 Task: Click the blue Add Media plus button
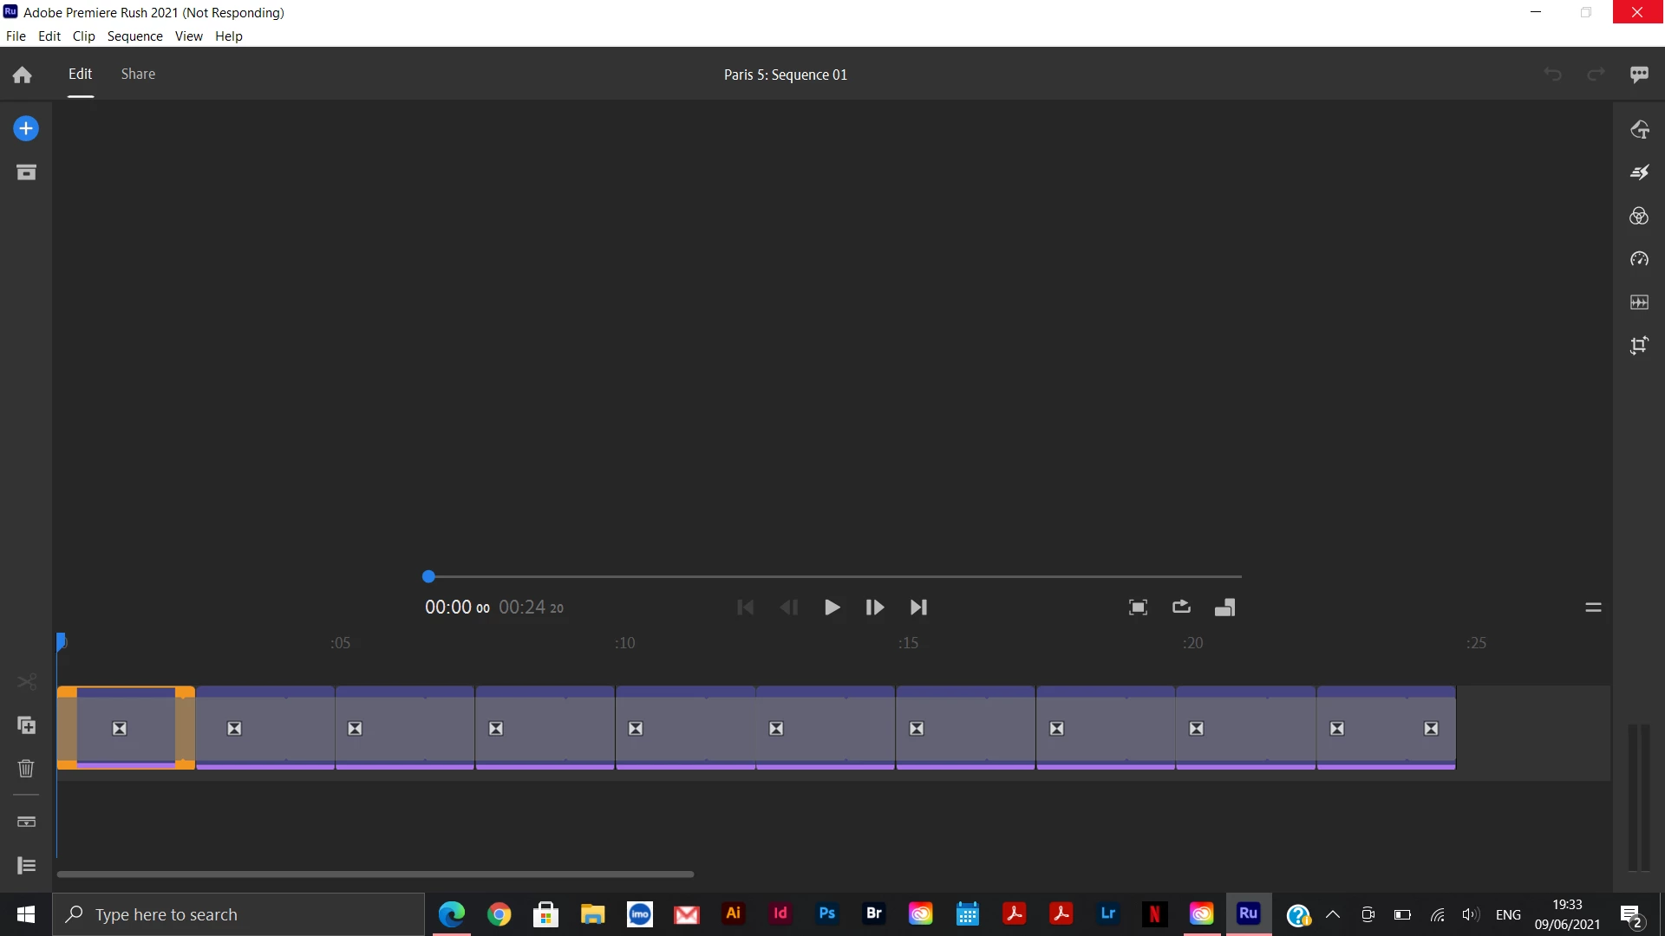(26, 128)
